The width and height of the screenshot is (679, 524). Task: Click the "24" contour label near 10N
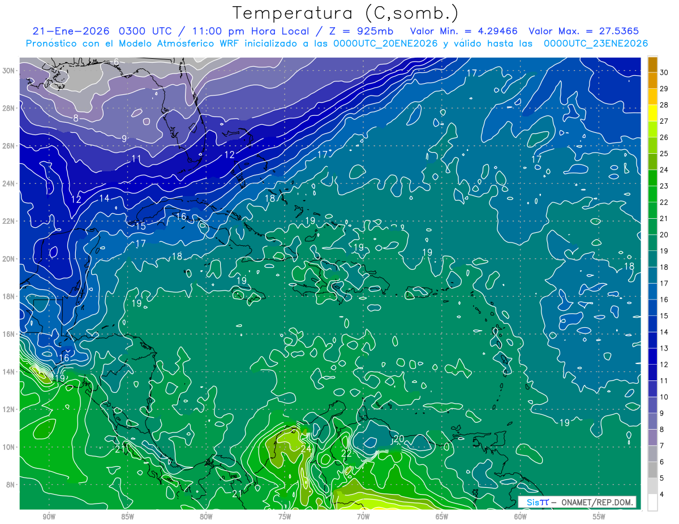pos(306,449)
